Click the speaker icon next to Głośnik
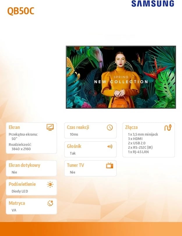 tap(110, 146)
